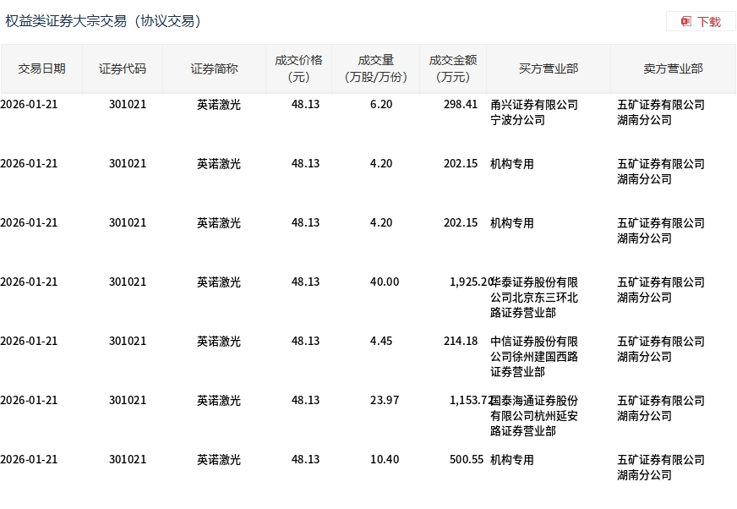This screenshot has height=509, width=737.
Task: Select volume cell 10.40
Action: (384, 460)
